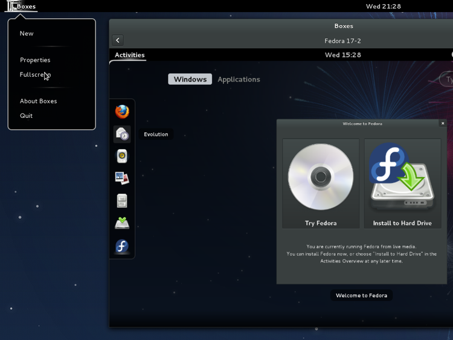Select Fullscreen in the Boxes menu
This screenshot has height=340, width=453.
(x=35, y=75)
